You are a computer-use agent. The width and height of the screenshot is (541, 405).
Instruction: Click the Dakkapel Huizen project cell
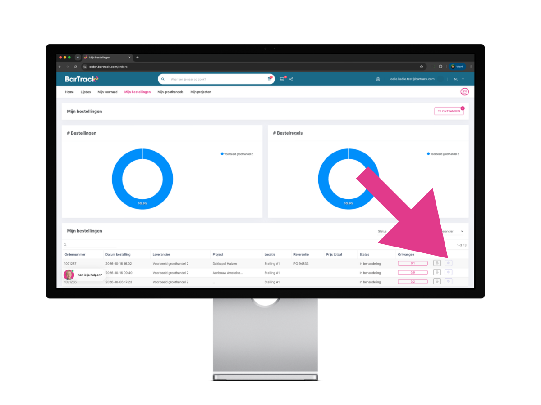click(x=225, y=264)
